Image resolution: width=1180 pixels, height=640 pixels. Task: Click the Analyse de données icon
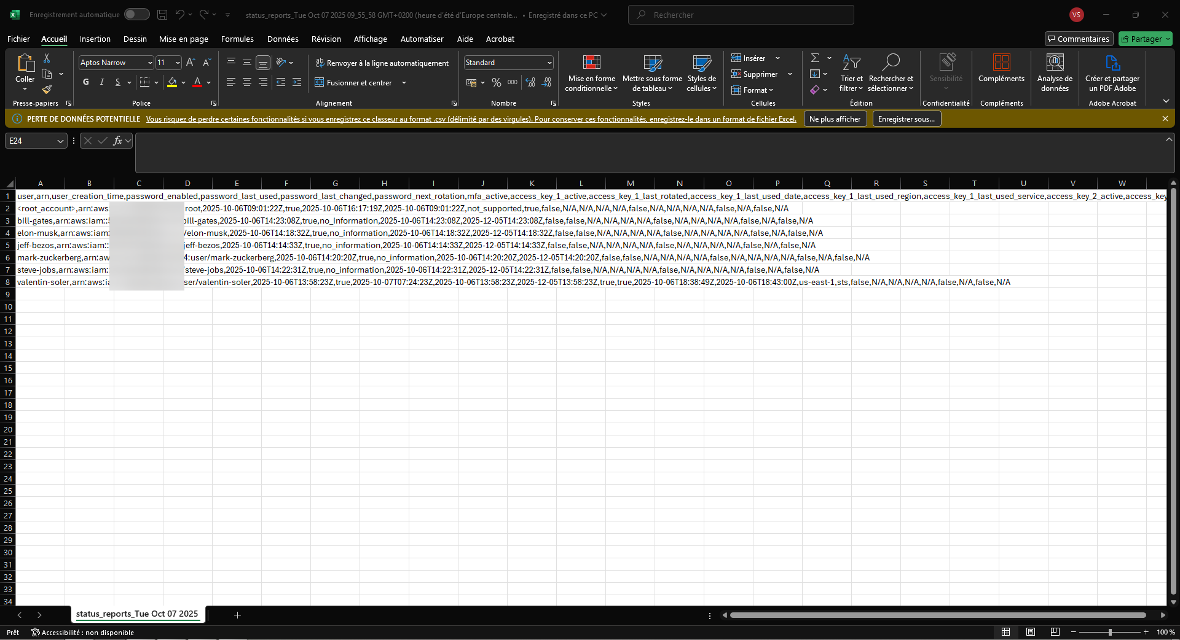click(1055, 63)
